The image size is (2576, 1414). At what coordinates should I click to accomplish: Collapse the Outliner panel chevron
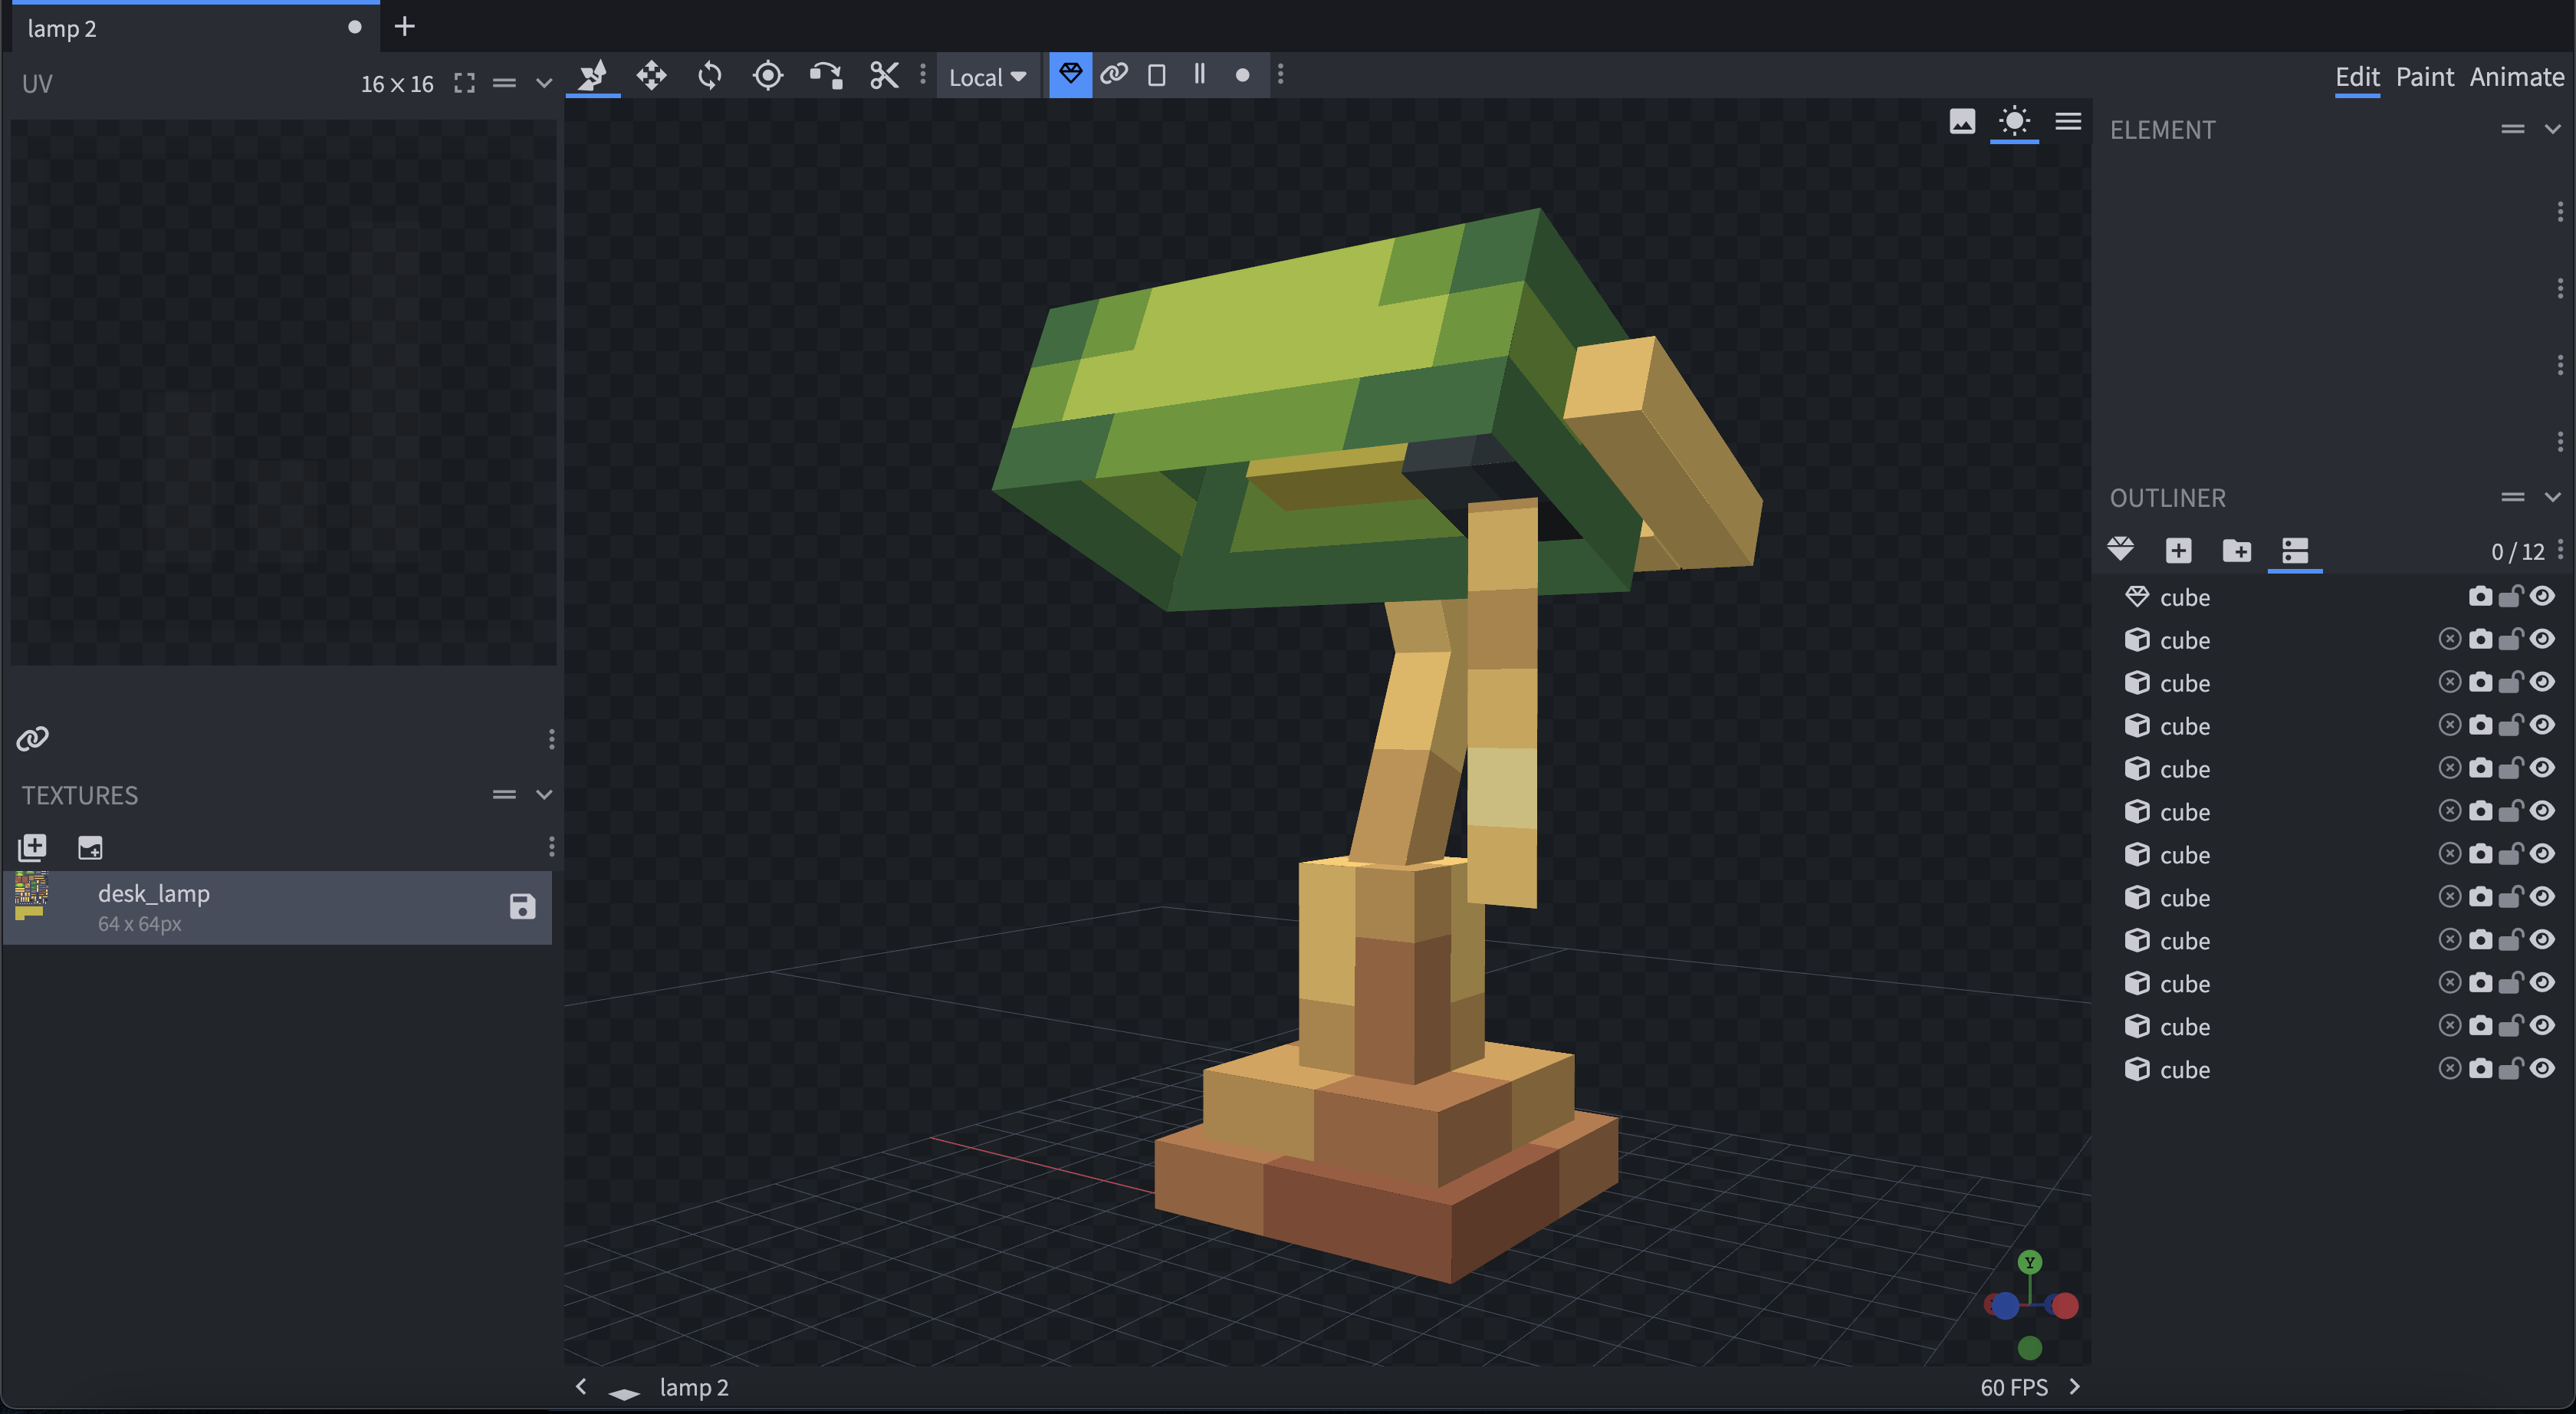pos(2553,497)
